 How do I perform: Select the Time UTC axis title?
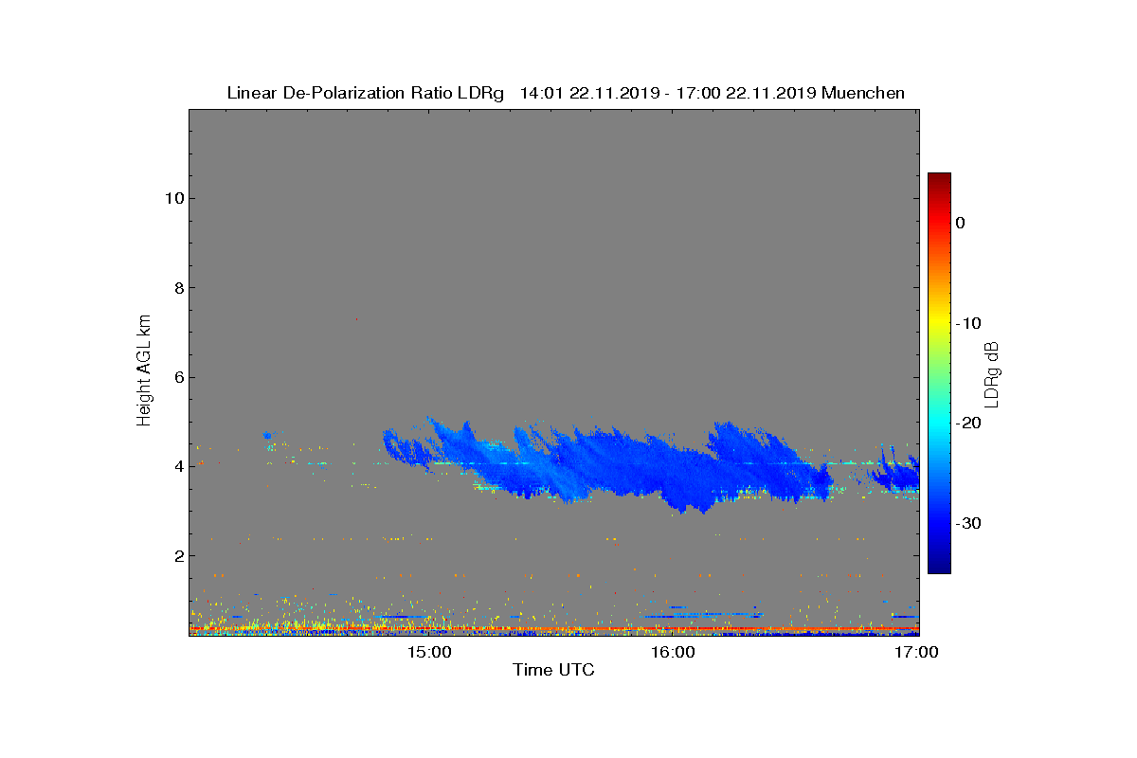pyautogui.click(x=554, y=671)
